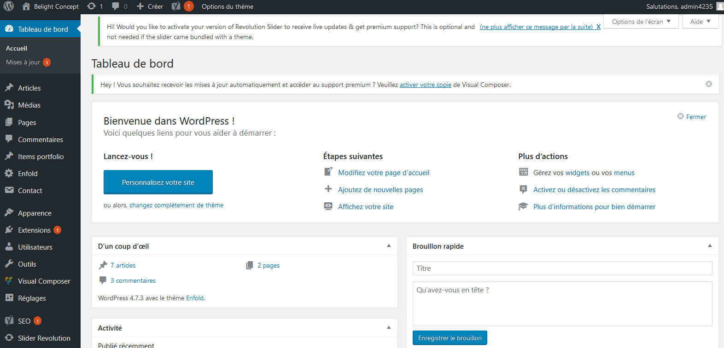Screen dimensions: 724x348
Task: Click Personnalisez votre site button
Action: [x=158, y=182]
